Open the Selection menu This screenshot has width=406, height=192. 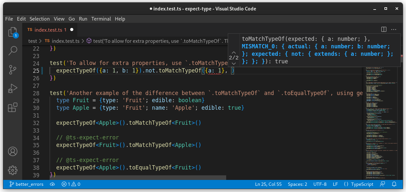click(x=39, y=19)
